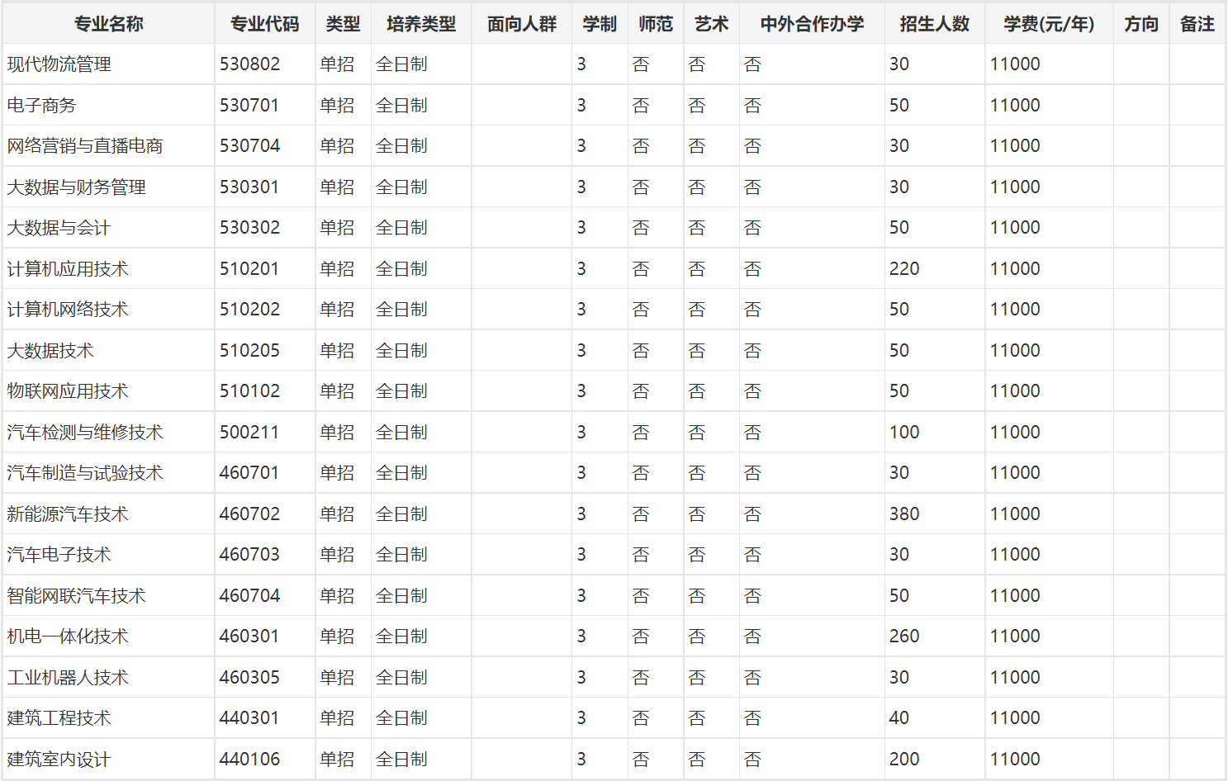Viewport: 1228px width, 781px height.
Task: Click the 面向人群 column header
Action: tap(522, 24)
